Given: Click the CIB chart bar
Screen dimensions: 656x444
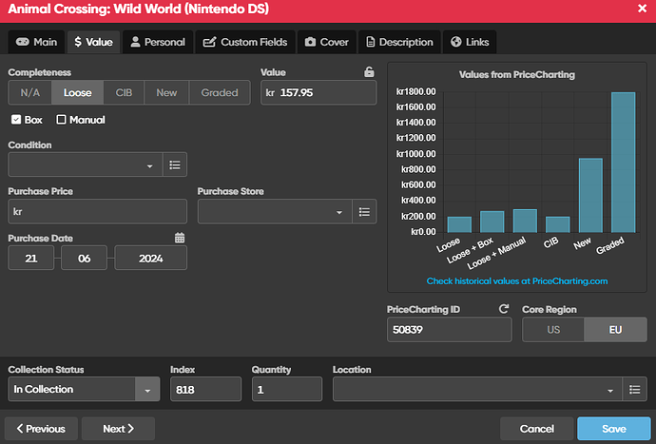Looking at the screenshot, I should pos(558,224).
